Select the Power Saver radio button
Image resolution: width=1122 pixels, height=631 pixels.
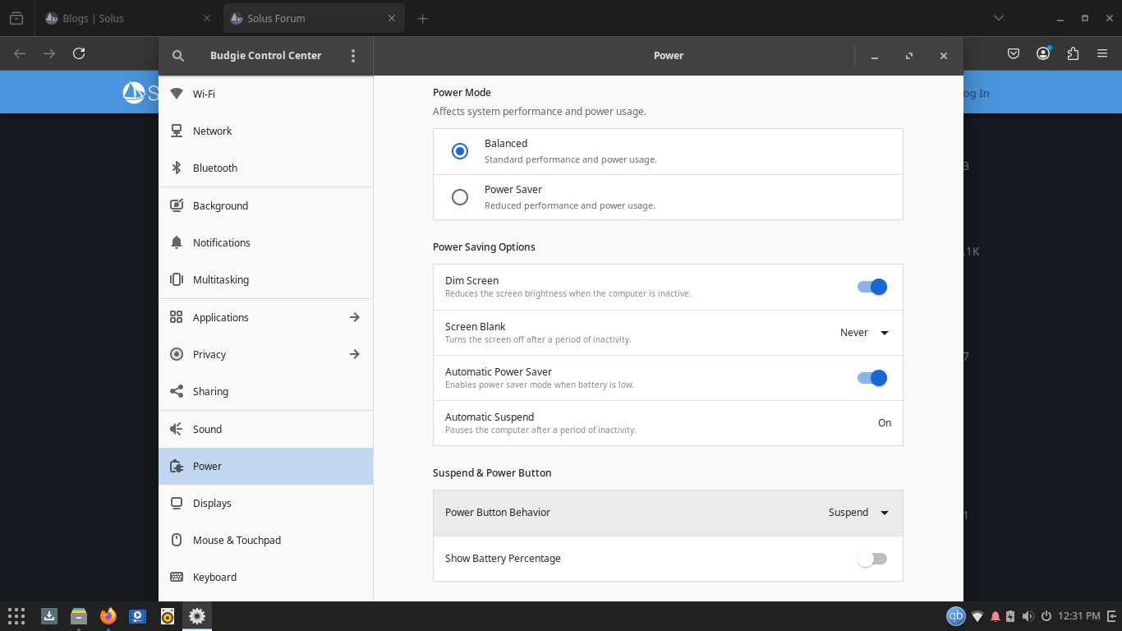coord(460,197)
